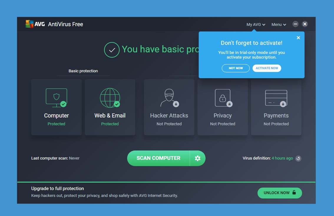Expand the My AVG dropdown
This screenshot has width=334, height=216.
(x=256, y=24)
